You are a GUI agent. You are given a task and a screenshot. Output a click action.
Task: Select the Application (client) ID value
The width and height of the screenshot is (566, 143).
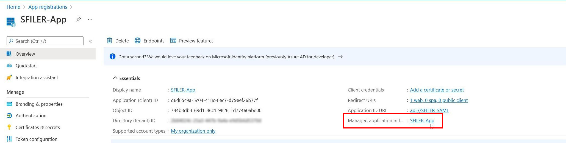tap(214, 100)
